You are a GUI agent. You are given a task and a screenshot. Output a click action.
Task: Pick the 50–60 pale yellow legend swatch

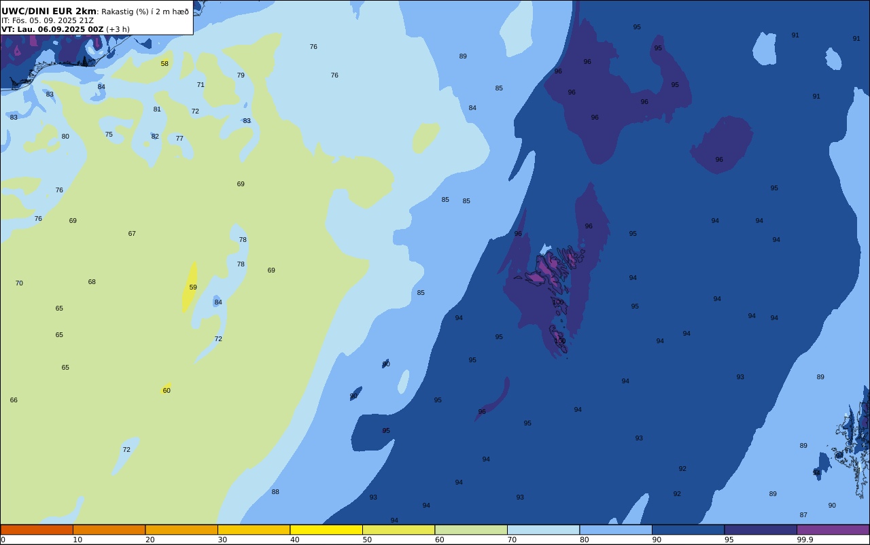[x=398, y=529]
